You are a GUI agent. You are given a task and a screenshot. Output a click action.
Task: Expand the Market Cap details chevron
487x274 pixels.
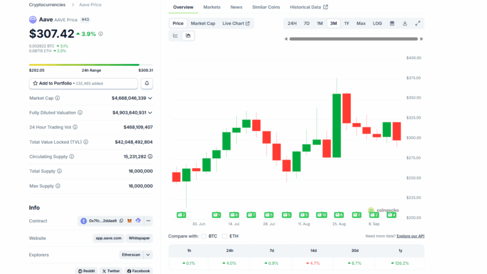click(150, 98)
